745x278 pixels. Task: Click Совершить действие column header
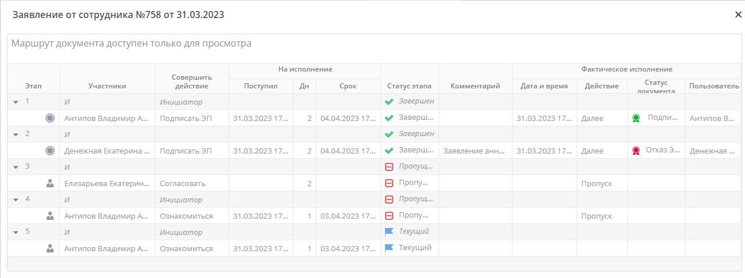(192, 81)
